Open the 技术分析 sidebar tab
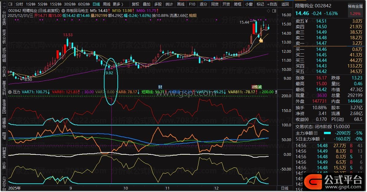This screenshot has height=192, width=367. 4,36
